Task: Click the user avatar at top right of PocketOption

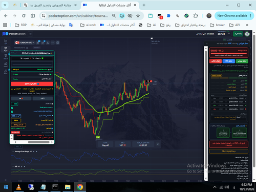Action: pos(247,34)
